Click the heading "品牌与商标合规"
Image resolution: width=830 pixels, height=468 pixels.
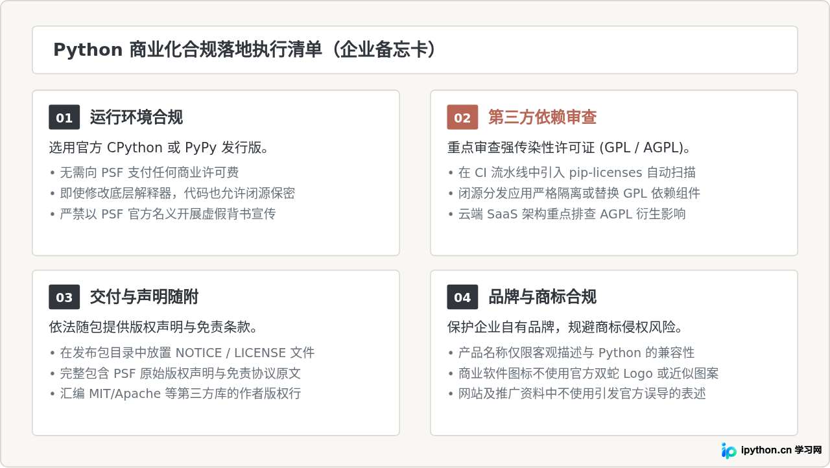(542, 297)
